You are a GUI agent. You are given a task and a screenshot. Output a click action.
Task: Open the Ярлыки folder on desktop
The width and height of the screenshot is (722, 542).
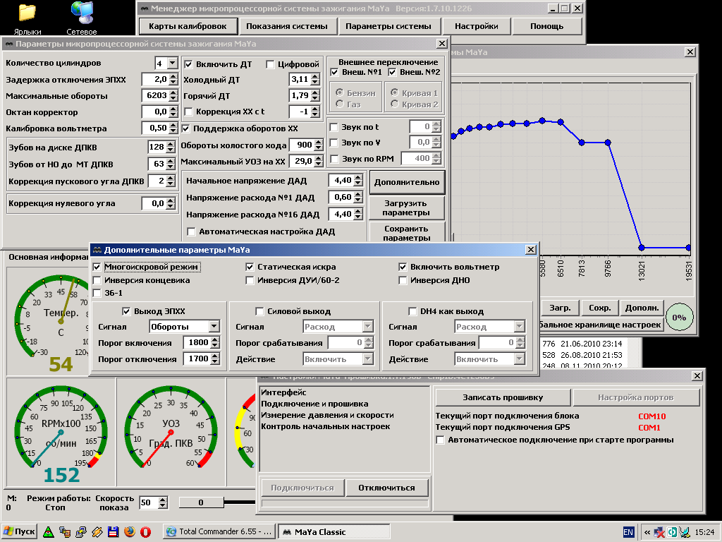coord(27,18)
